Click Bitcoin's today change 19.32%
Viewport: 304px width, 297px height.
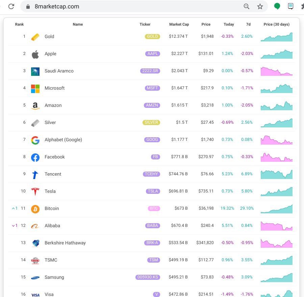tap(227, 208)
